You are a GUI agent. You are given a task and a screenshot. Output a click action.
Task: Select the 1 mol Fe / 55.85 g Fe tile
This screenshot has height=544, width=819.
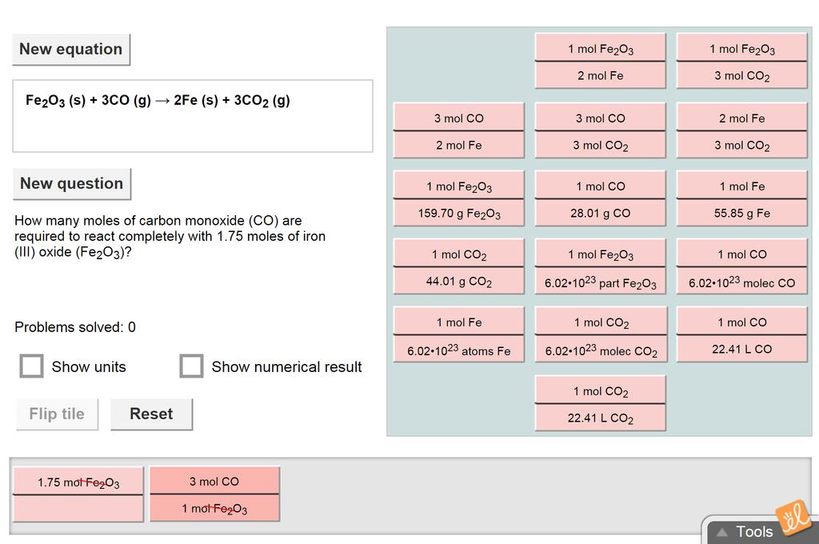[x=741, y=199]
